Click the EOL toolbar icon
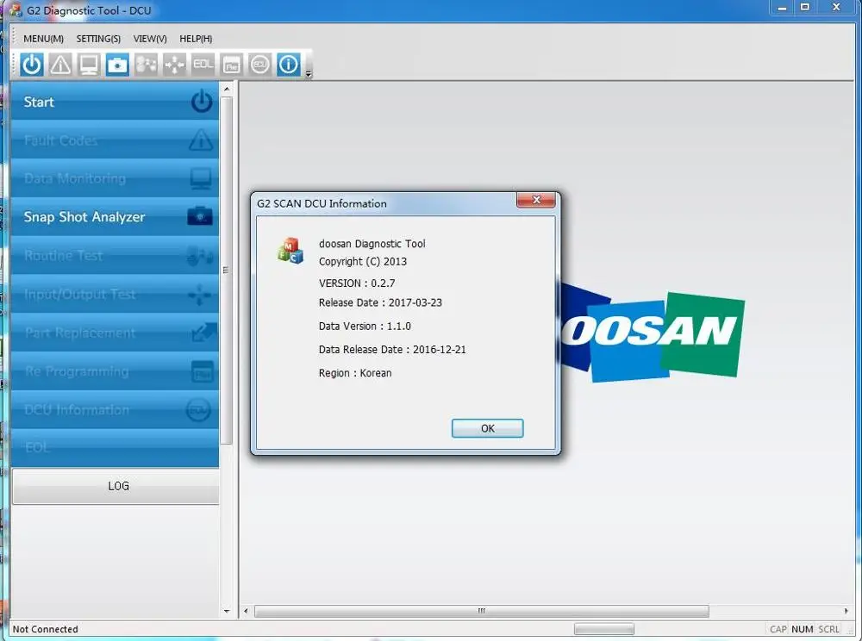Screen dimensions: 862x641 click(203, 64)
